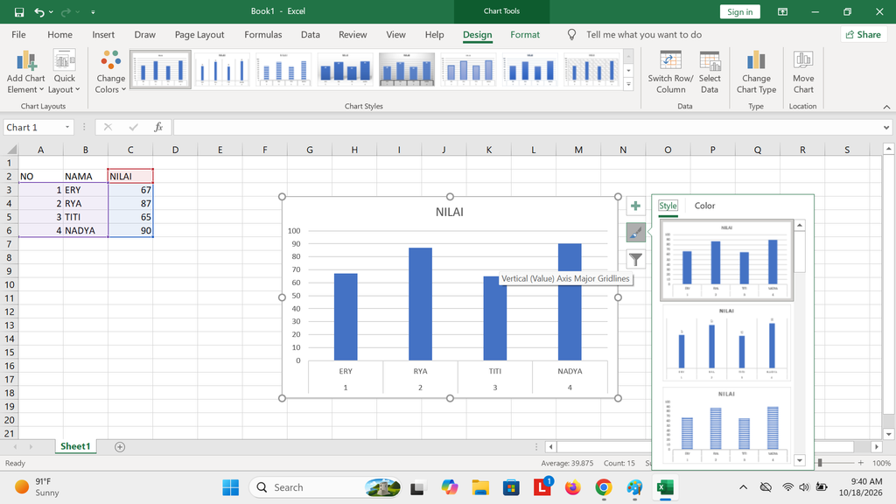Viewport: 896px width, 504px height.
Task: Select the Sheet1 tab
Action: click(x=75, y=446)
